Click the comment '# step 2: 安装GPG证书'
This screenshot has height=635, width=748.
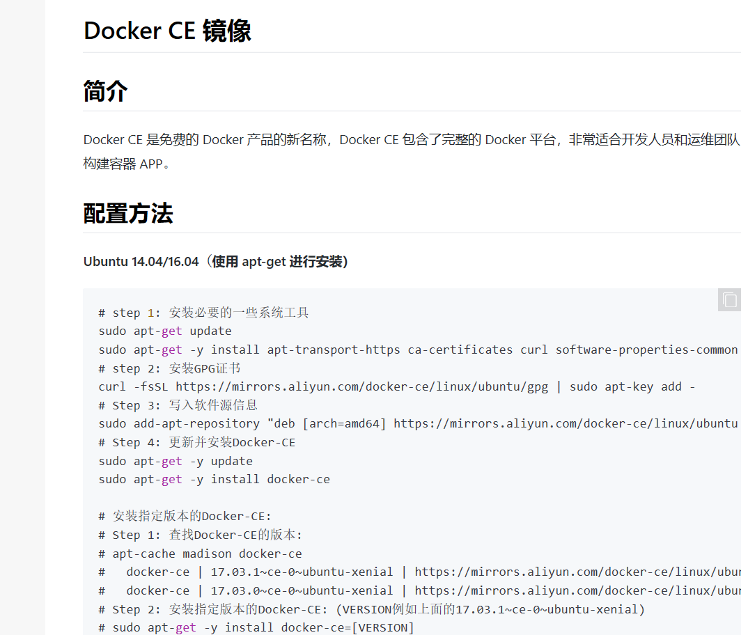[x=169, y=368]
